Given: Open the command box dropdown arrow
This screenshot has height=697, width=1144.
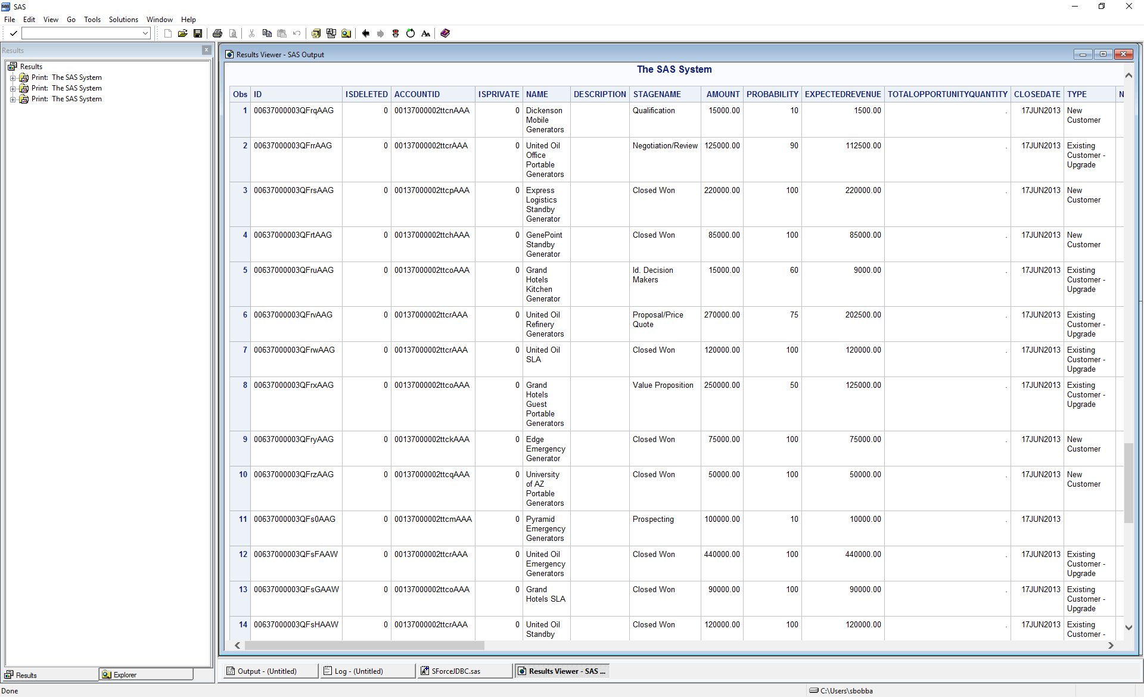Looking at the screenshot, I should point(145,33).
